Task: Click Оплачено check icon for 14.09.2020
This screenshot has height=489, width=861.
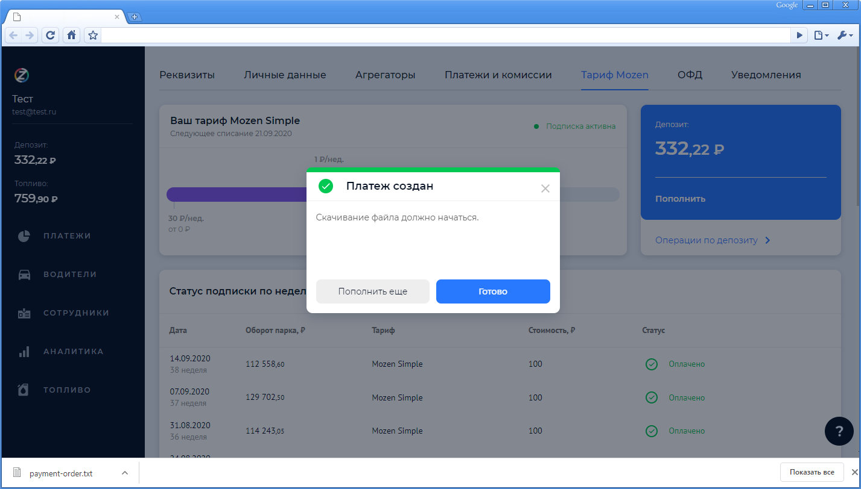Action: 652,364
